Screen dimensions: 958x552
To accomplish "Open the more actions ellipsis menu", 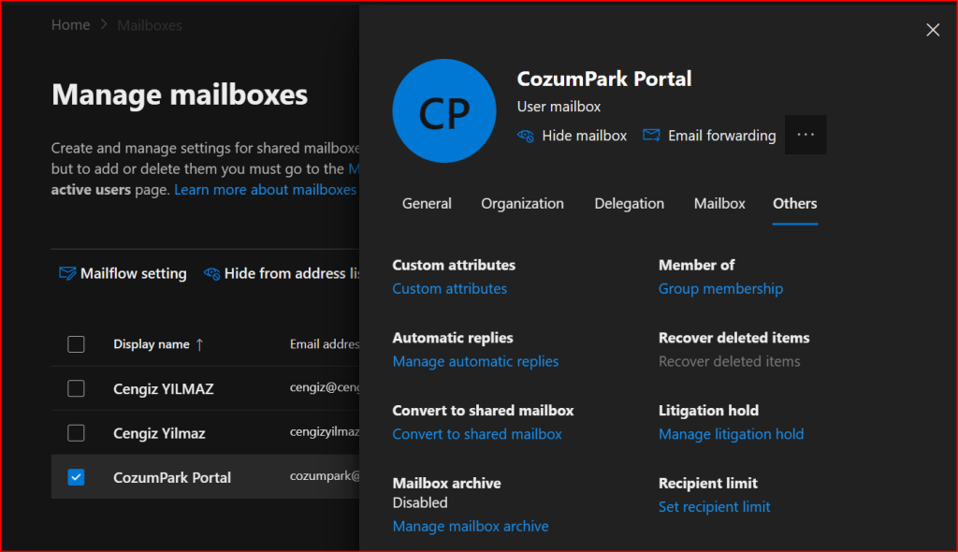I will pos(806,135).
